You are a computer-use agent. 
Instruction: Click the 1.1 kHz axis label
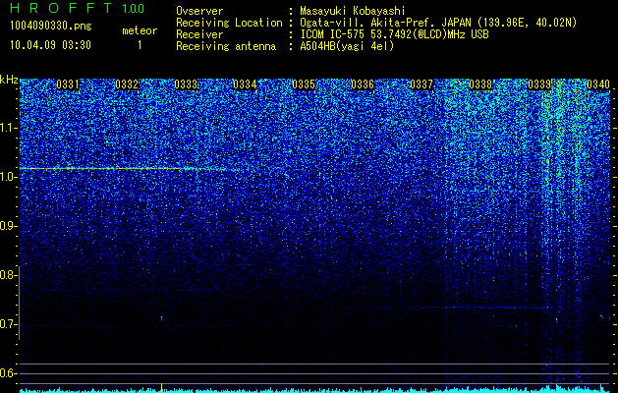click(x=9, y=128)
